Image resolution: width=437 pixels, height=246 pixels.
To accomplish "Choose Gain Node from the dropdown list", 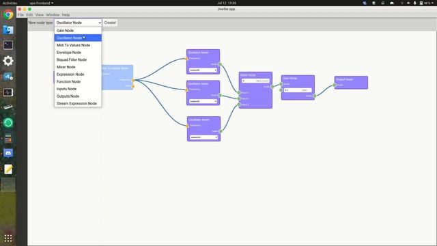I will [x=78, y=31].
